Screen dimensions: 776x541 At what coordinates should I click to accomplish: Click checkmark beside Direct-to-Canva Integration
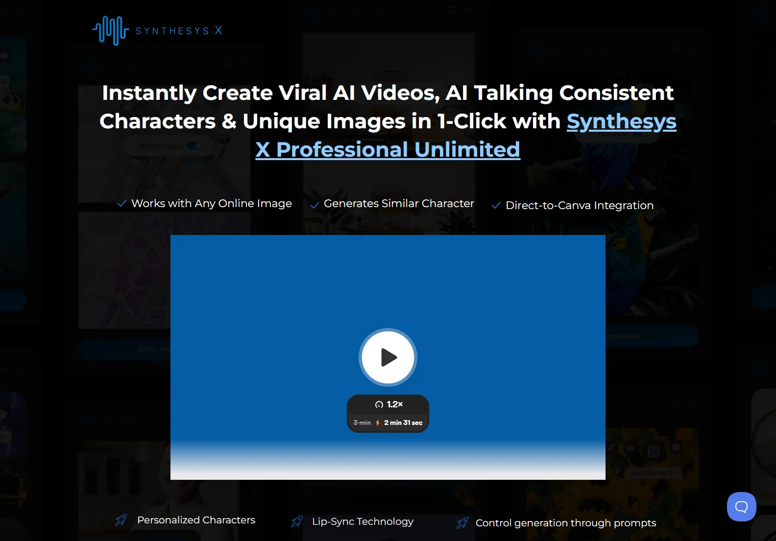[x=496, y=206]
